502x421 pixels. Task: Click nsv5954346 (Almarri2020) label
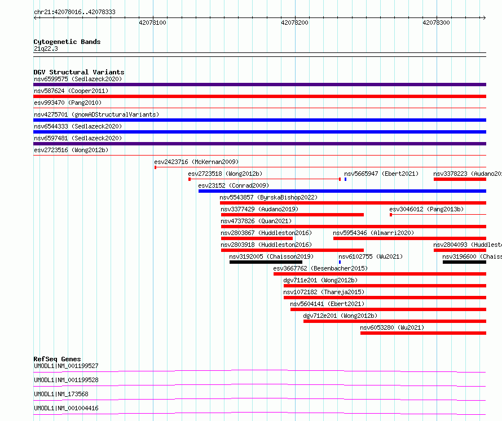pyautogui.click(x=373, y=233)
